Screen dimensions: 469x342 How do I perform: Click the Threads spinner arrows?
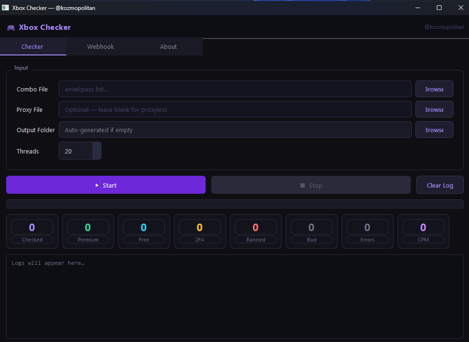[97, 151]
